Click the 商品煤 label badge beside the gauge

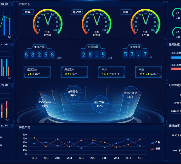(77, 12)
